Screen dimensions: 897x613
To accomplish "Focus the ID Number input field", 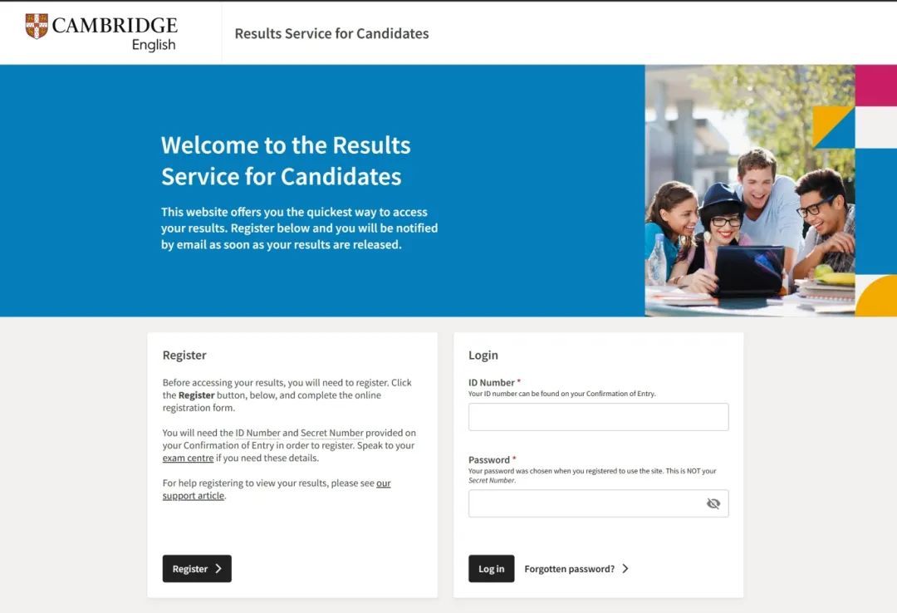I will point(598,417).
